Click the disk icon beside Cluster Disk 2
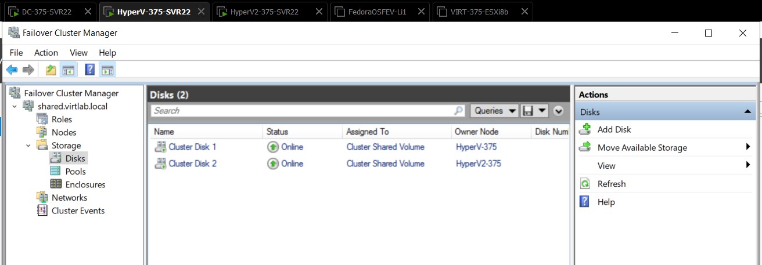Viewport: 762px width, 265px height. (x=160, y=164)
